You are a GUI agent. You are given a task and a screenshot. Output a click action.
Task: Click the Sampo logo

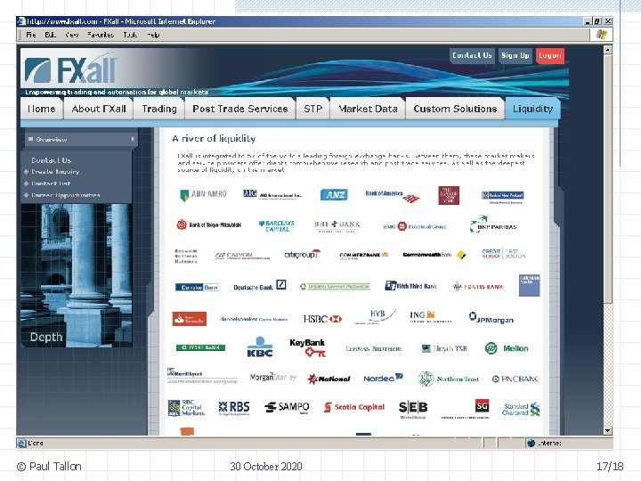pos(287,407)
